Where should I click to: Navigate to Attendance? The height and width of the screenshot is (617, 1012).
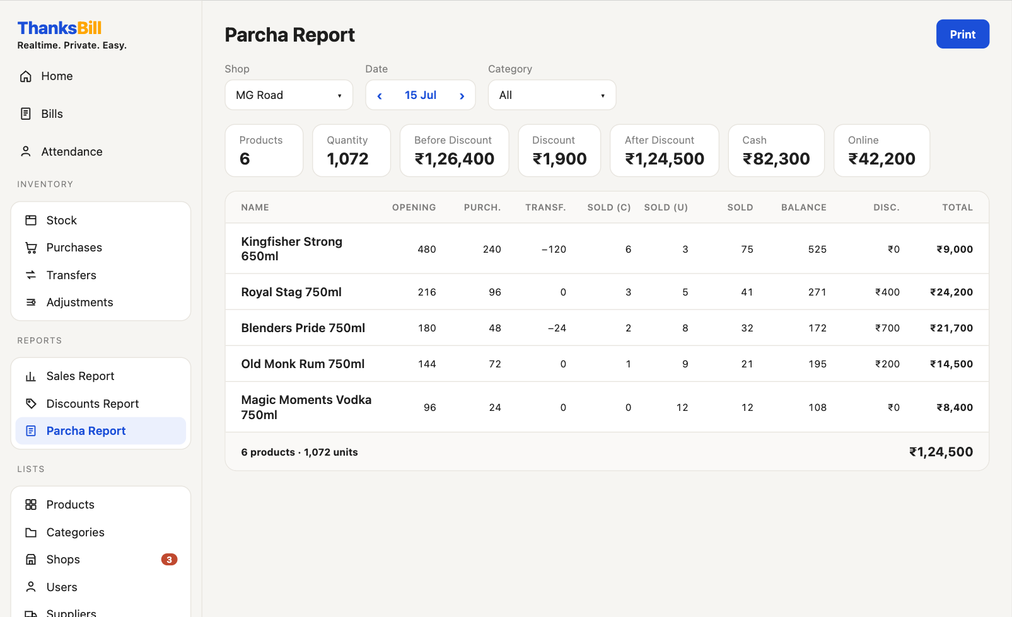(101, 152)
